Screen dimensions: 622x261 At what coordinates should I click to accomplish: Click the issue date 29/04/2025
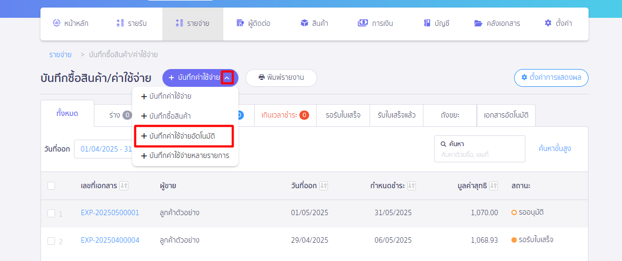click(310, 240)
